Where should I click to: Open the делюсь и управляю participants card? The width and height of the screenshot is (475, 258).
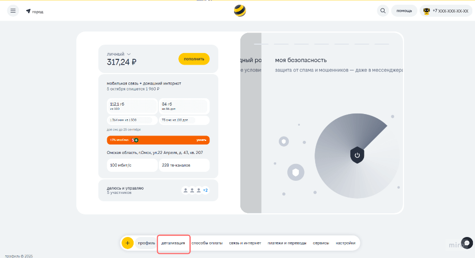click(158, 190)
